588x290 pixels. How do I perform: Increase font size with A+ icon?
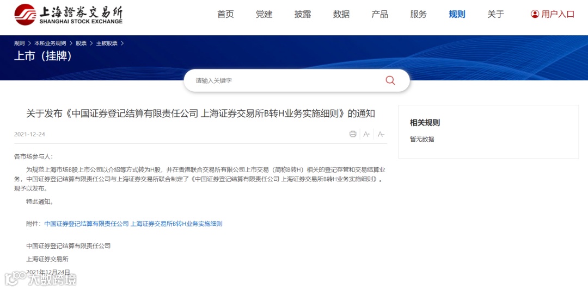367,134
